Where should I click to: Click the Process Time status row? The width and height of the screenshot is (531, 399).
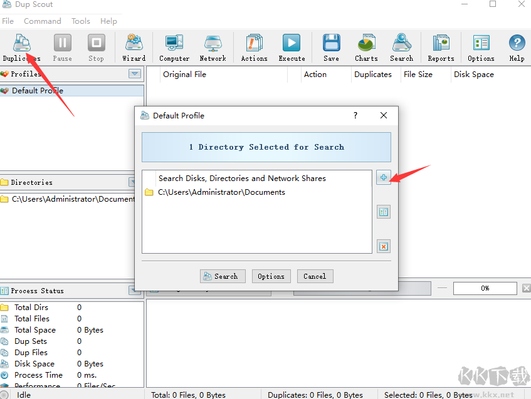pos(72,375)
